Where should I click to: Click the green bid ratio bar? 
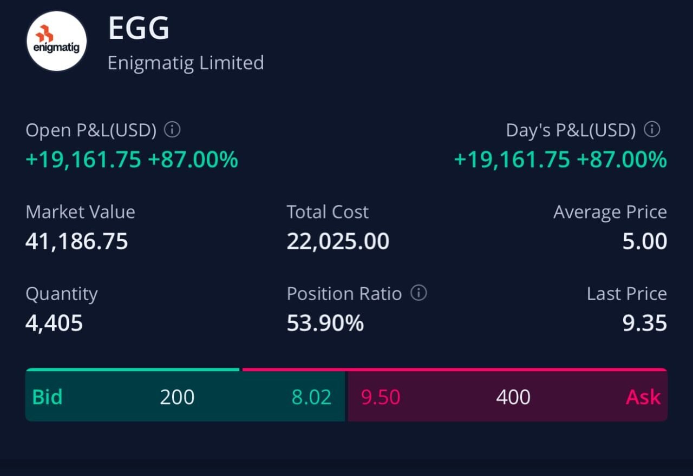point(132,370)
